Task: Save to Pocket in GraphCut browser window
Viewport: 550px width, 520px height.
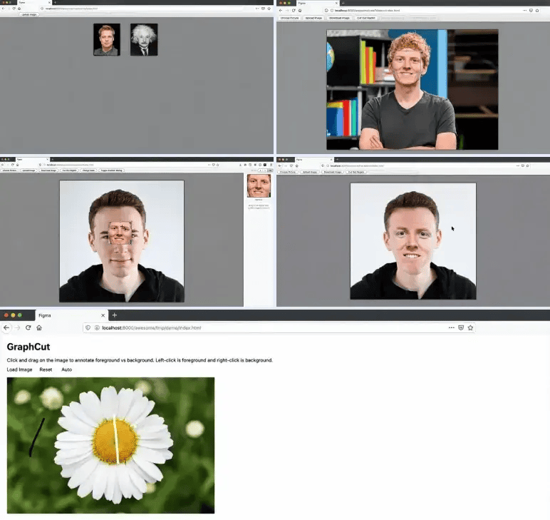Action: [x=461, y=327]
